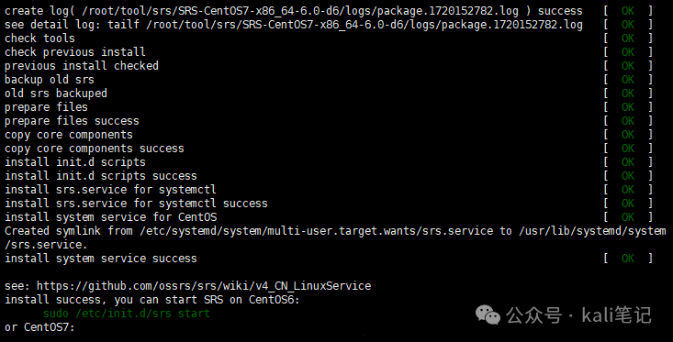Click the log path in 'create log' line
Image resolution: width=673 pixels, height=342 pixels.
coord(299,11)
